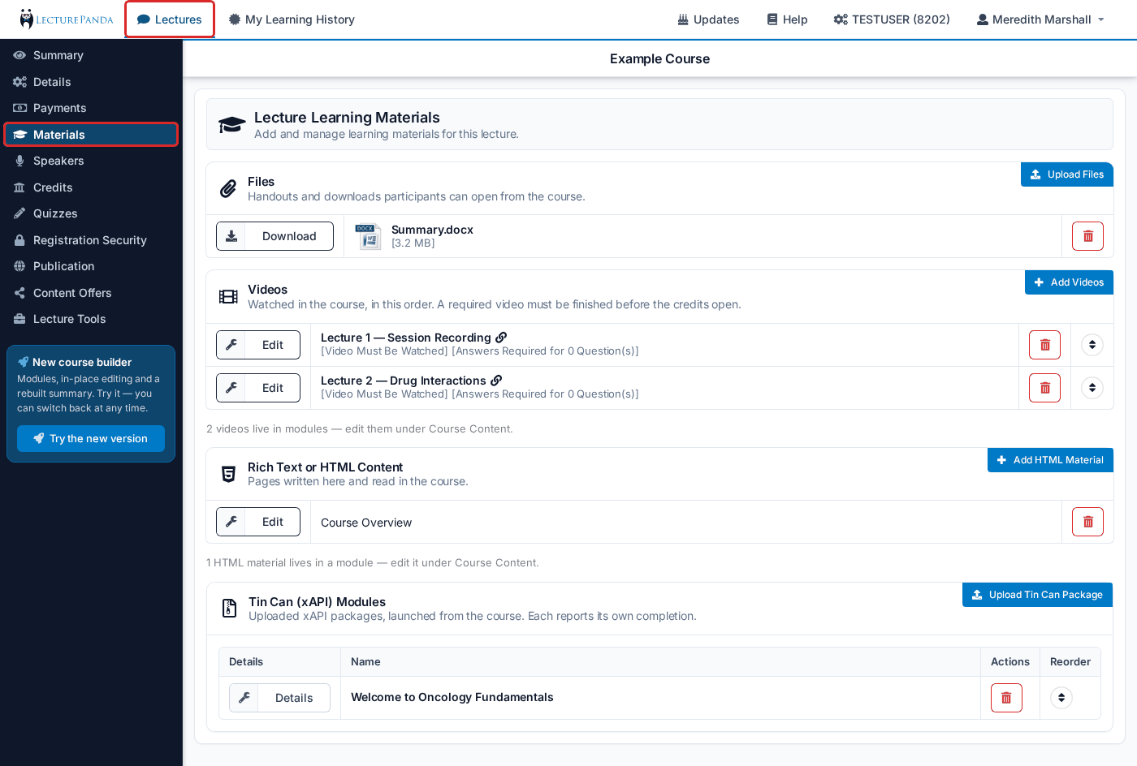Click Try the new version button
1137x766 pixels.
coord(91,439)
